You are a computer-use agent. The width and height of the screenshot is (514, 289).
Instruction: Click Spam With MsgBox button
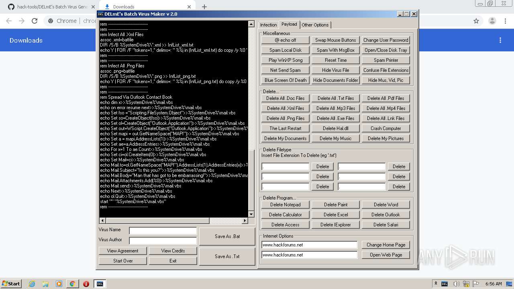coord(336,50)
